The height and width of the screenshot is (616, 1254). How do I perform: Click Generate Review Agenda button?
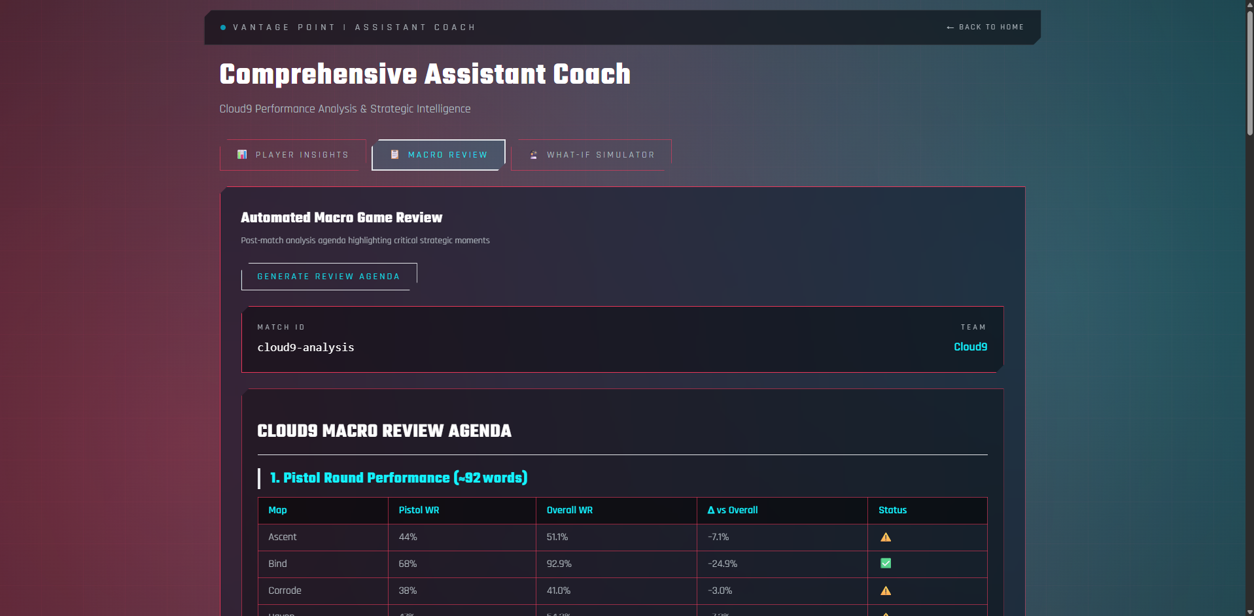click(x=329, y=277)
